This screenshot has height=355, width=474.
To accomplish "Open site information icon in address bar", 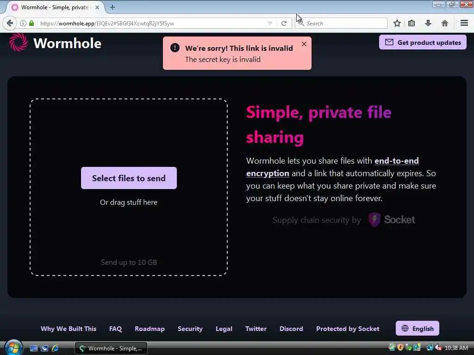I will pyautogui.click(x=23, y=23).
